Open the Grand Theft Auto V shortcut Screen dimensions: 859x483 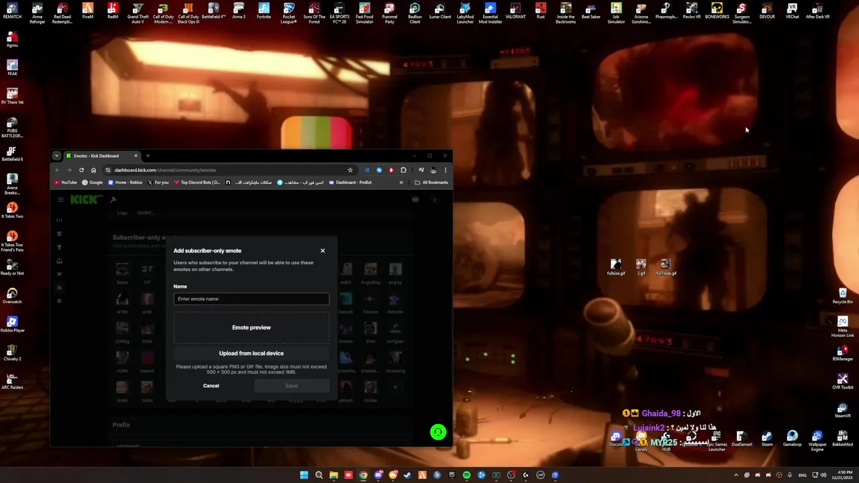138,13
